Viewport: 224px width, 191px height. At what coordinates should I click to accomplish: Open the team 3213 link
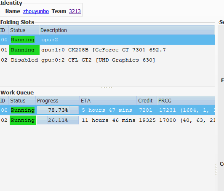pos(75,11)
